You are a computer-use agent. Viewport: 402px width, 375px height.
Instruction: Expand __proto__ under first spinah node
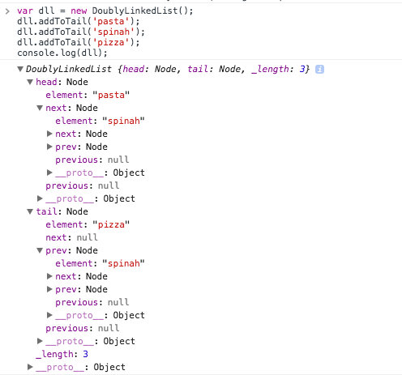pyautogui.click(x=49, y=173)
